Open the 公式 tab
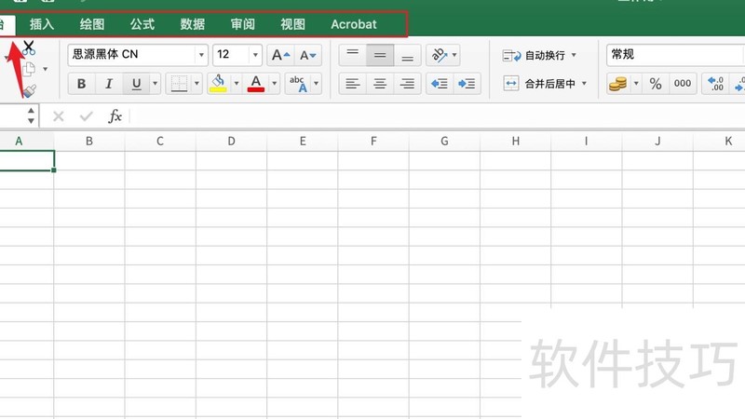This screenshot has width=745, height=419. pos(142,24)
